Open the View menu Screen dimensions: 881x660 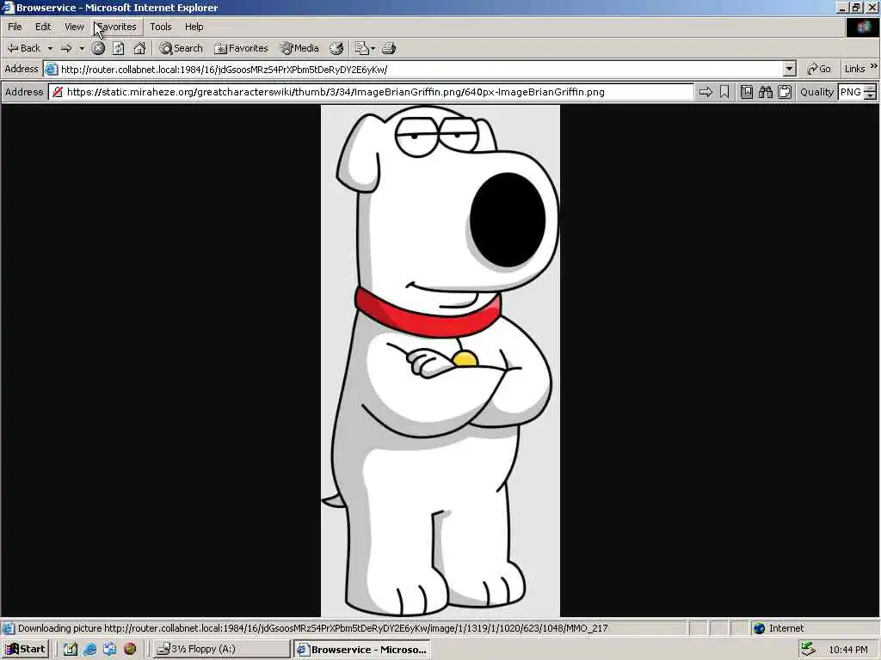[74, 27]
